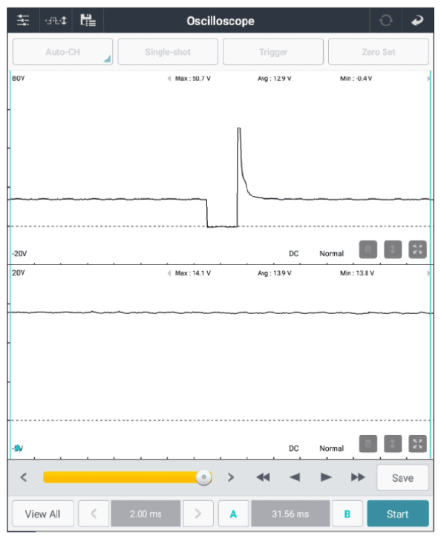Click the waveform trigger level icon
Screen dimensions: 441x539
[x=56, y=21]
